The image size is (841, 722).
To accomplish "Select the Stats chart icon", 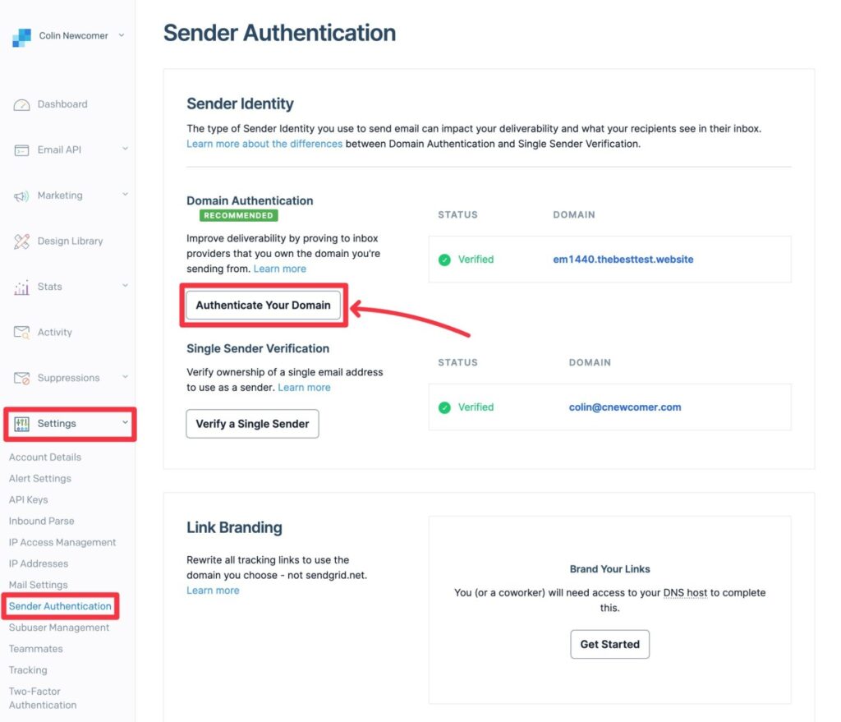I will click(x=22, y=287).
